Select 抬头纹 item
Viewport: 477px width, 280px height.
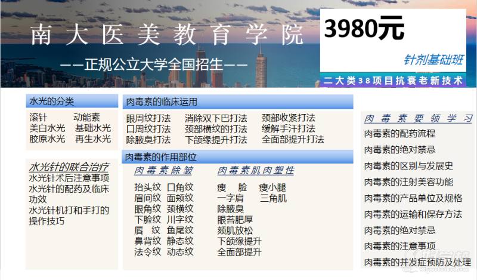click(147, 187)
